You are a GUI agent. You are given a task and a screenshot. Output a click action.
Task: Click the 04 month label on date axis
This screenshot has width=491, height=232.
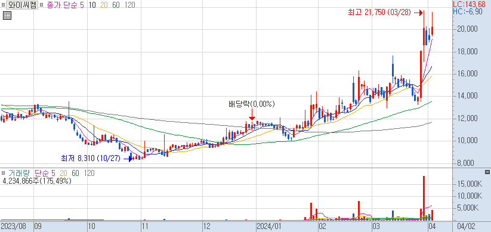coord(432,226)
